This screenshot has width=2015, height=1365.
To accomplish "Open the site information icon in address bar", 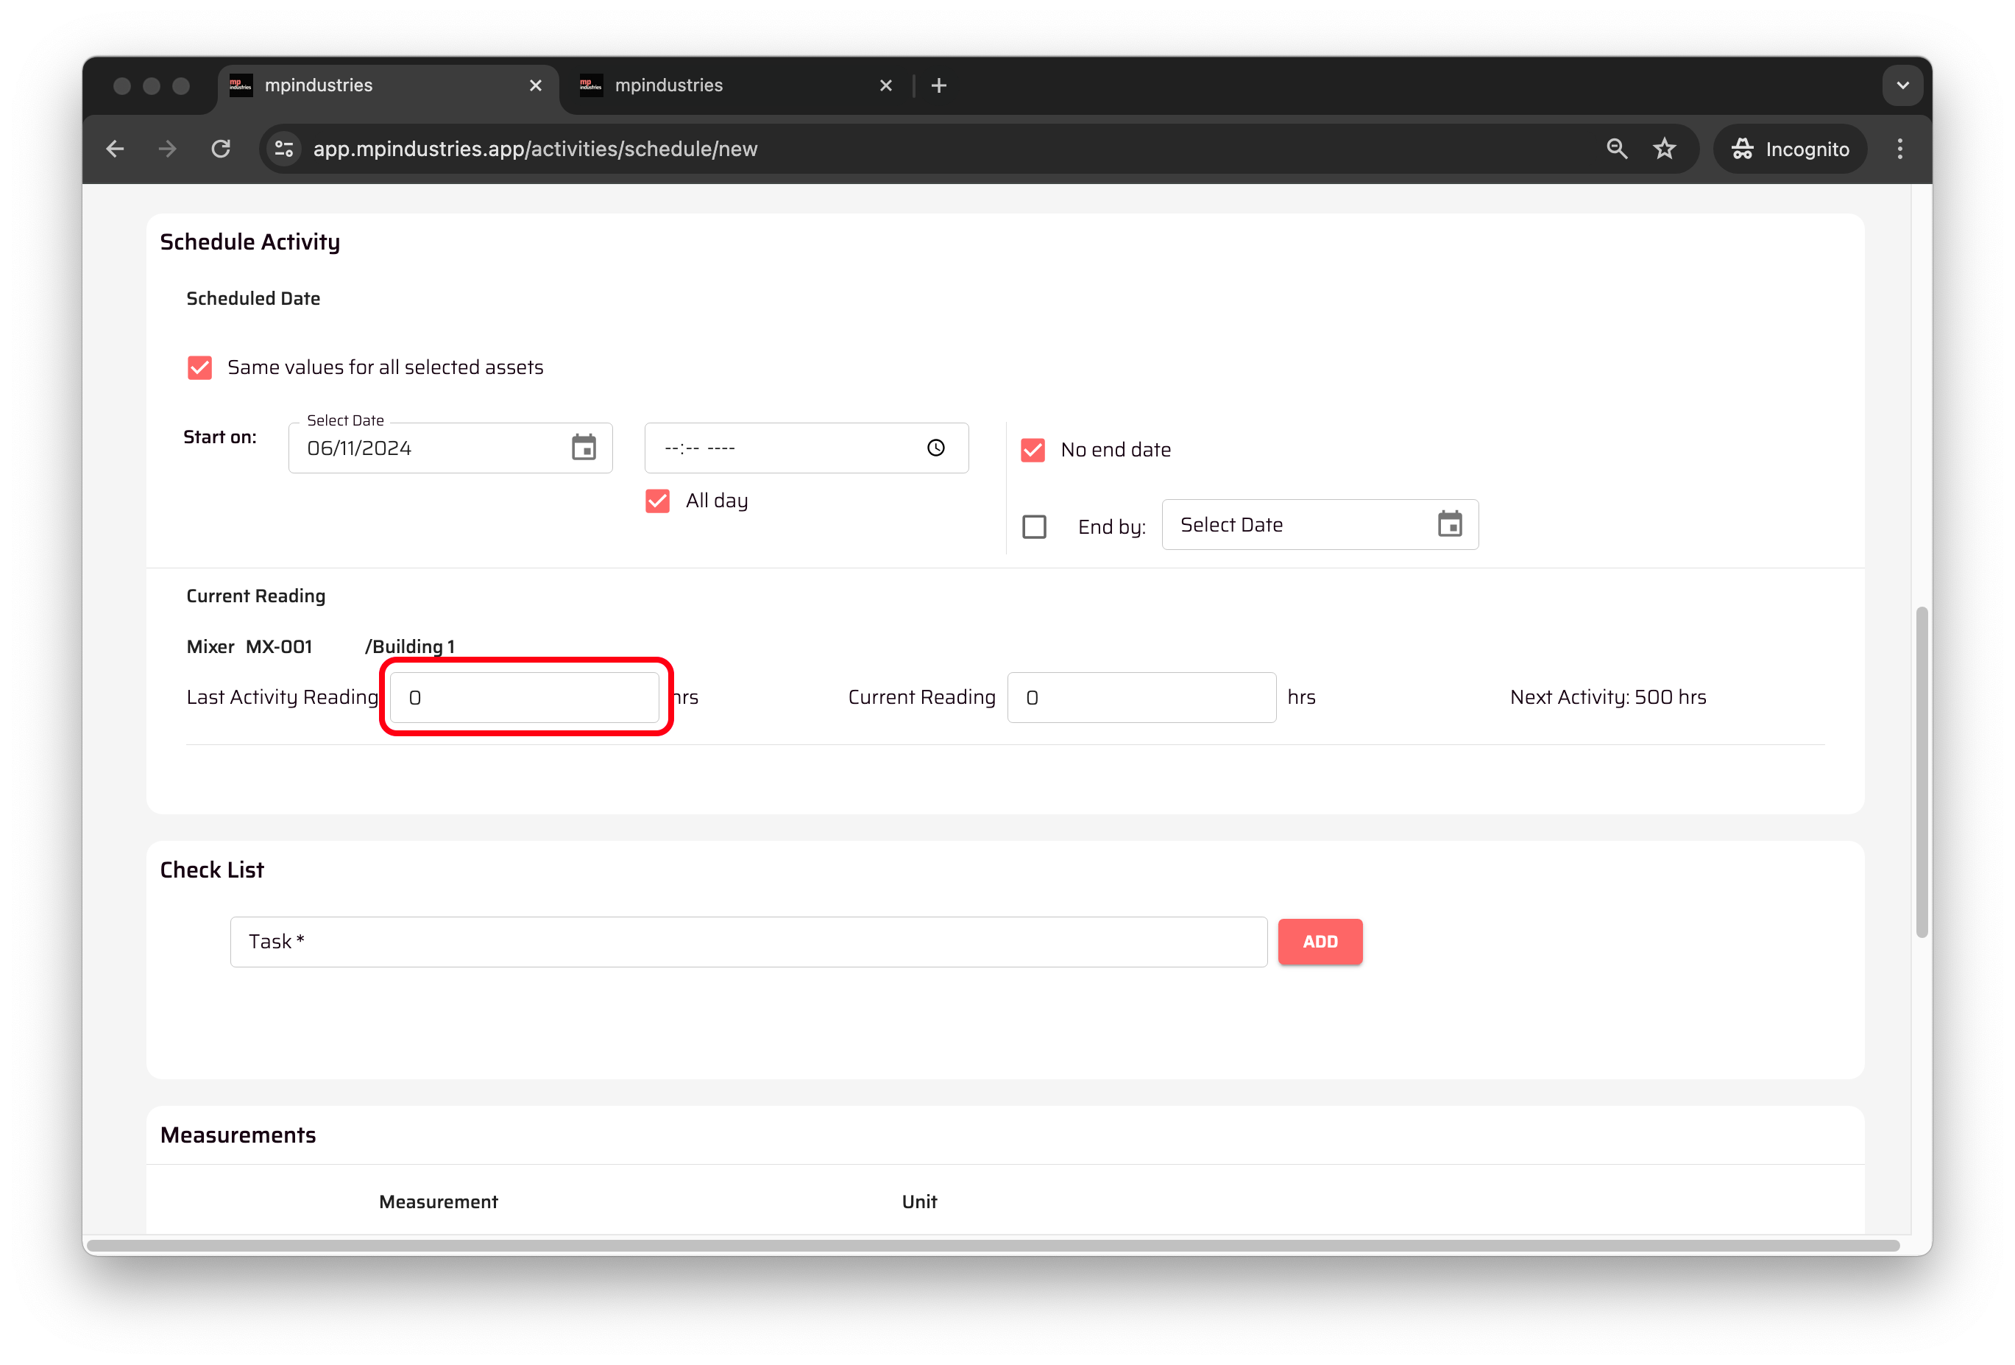I will (x=284, y=149).
